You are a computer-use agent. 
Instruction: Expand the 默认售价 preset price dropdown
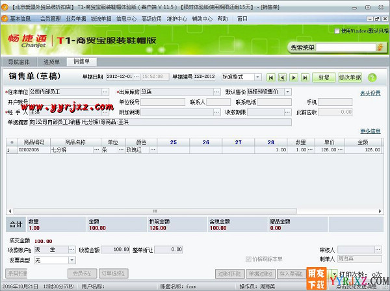pyautogui.click(x=288, y=92)
